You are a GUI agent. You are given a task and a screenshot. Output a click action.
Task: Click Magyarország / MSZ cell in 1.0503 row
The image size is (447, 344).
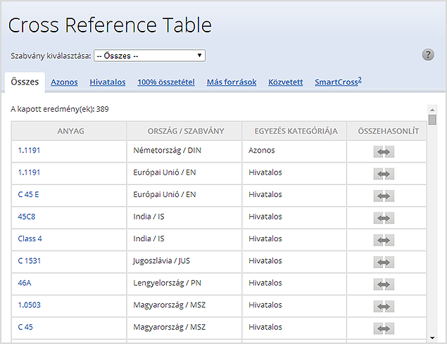click(184, 306)
